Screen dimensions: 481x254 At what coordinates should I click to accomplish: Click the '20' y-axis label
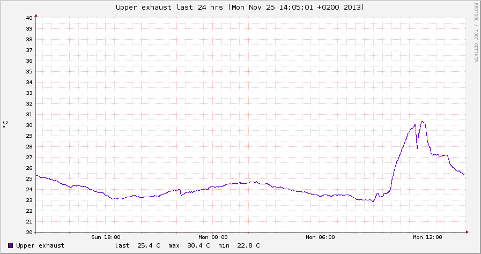coord(29,232)
